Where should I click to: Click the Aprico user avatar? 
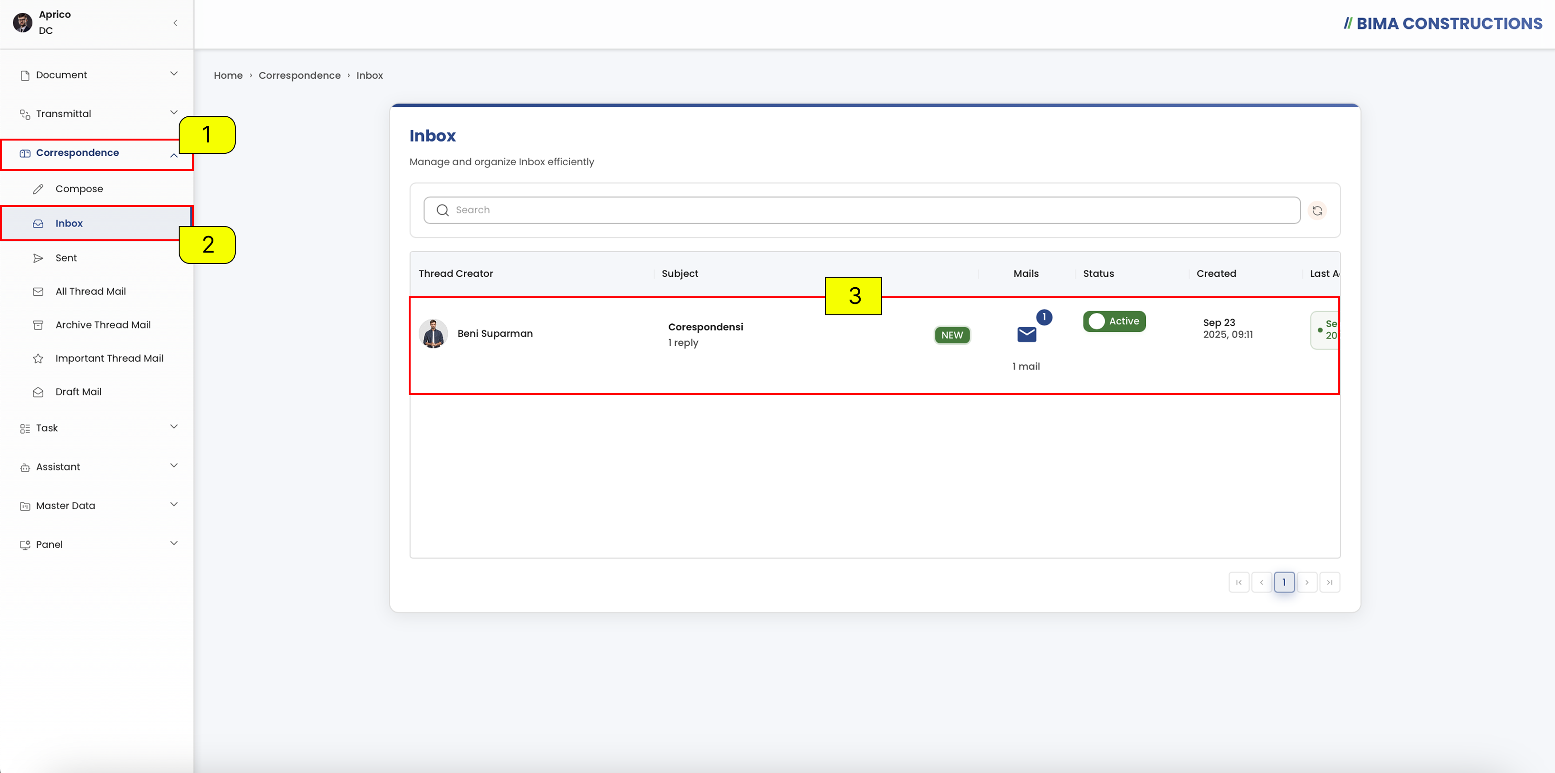tap(23, 22)
